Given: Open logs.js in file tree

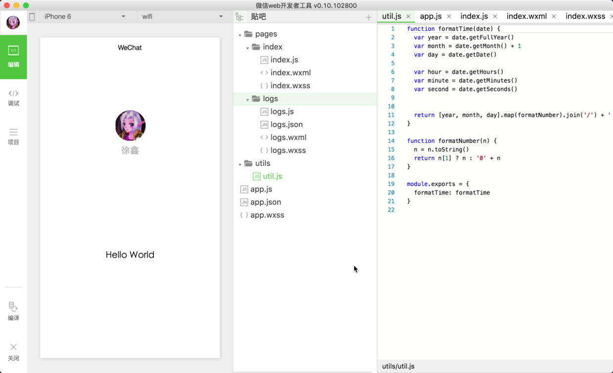Looking at the screenshot, I should (282, 112).
